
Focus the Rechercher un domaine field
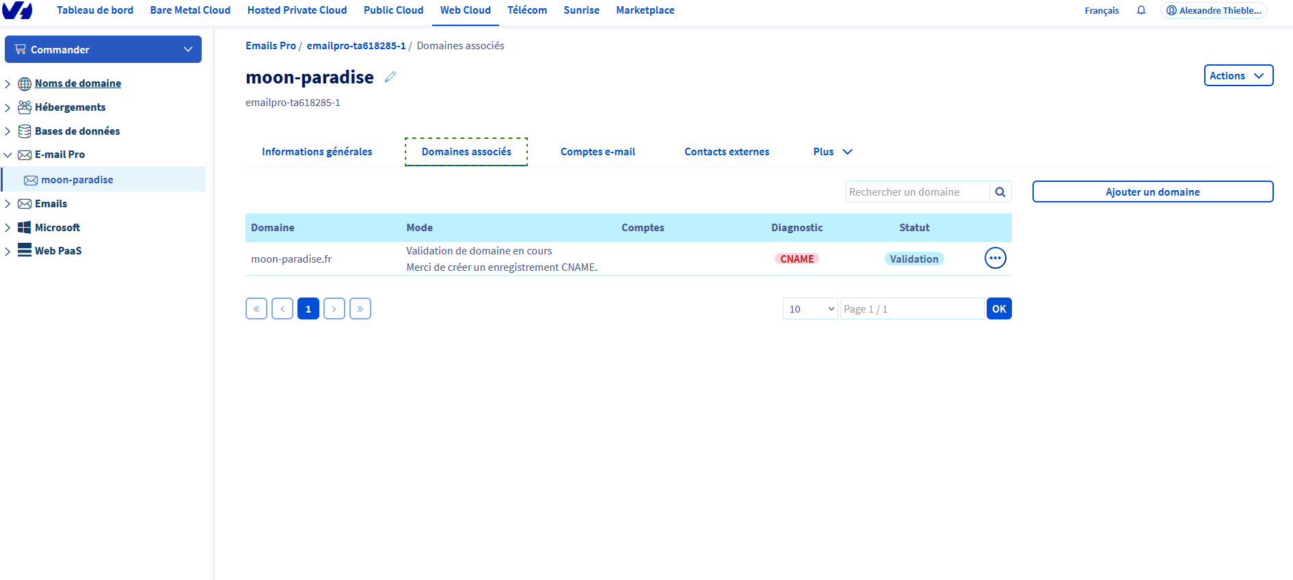click(x=917, y=192)
